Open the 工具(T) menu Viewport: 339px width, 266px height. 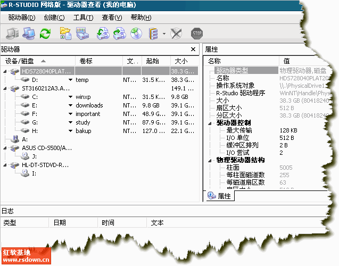click(x=82, y=18)
